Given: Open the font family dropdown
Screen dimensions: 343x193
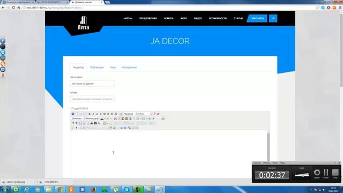Looking at the screenshot, I should (x=78, y=118).
